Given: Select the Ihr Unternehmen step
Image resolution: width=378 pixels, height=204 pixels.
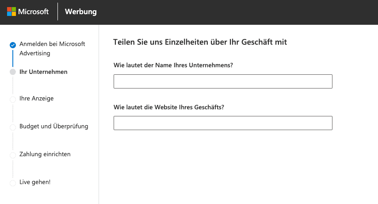Looking at the screenshot, I should pos(43,72).
